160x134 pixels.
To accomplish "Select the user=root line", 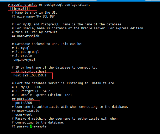I will (23, 115).
